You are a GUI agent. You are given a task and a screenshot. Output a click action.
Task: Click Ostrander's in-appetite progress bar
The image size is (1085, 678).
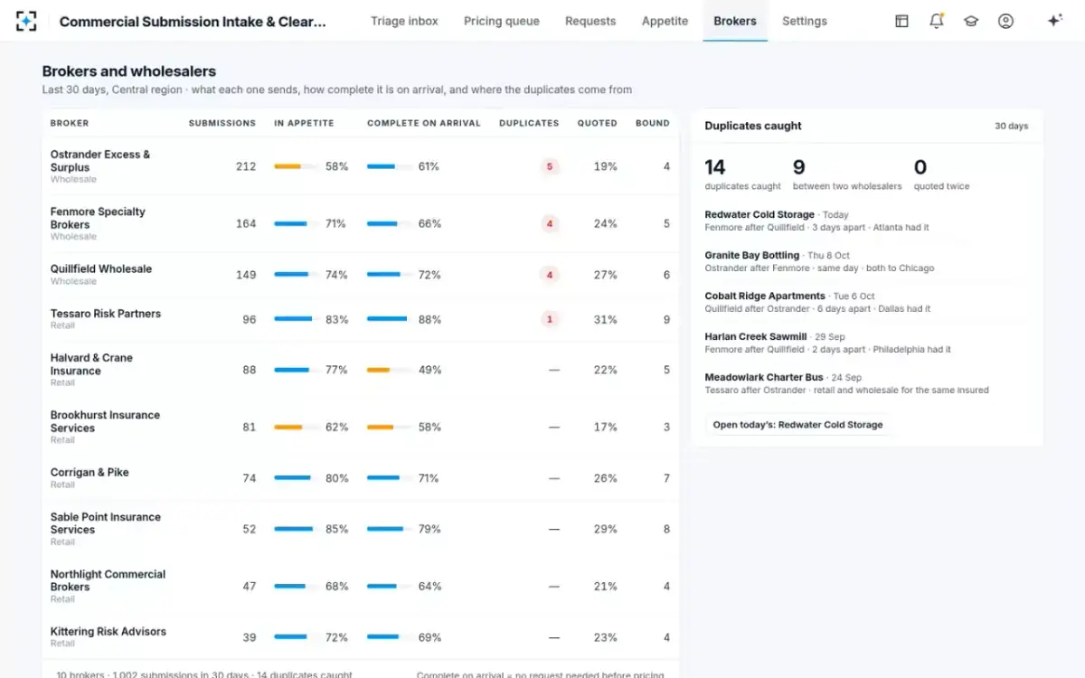click(x=296, y=166)
